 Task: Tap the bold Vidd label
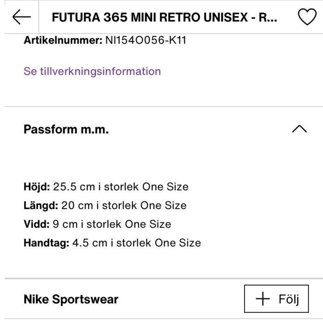point(36,224)
